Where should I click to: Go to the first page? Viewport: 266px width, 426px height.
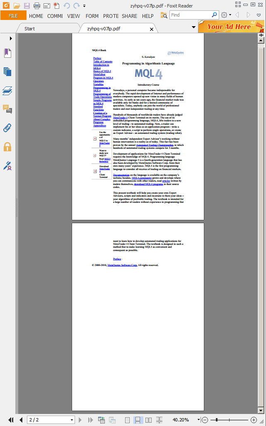click(x=11, y=420)
